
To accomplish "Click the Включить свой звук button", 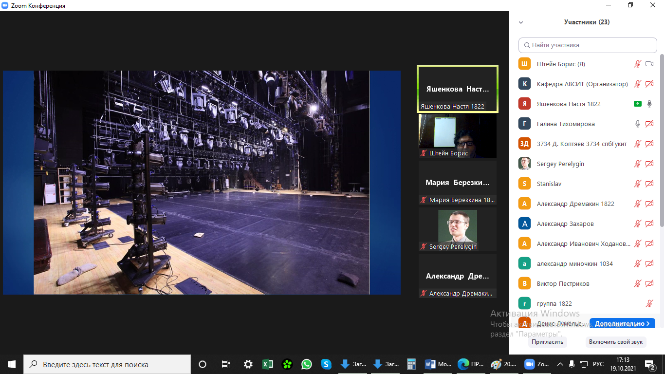I will click(x=615, y=342).
